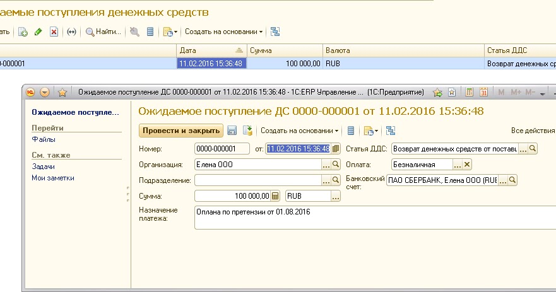Open selection list for Оплата field
Screen dimensions: 556x292
click(x=458, y=165)
